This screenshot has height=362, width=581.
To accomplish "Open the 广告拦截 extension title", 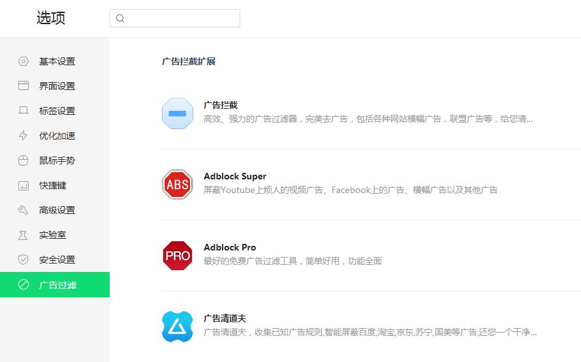I will pos(221,105).
